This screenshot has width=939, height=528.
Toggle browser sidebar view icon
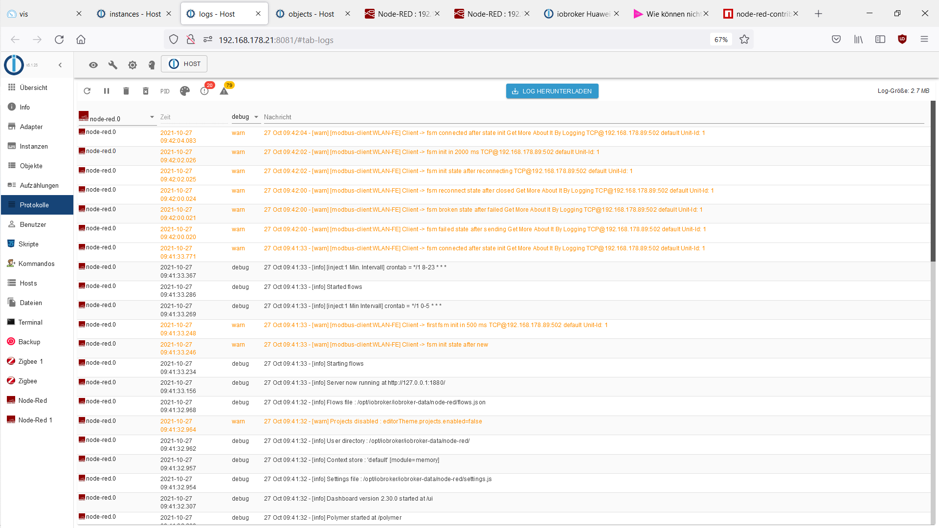pyautogui.click(x=880, y=40)
